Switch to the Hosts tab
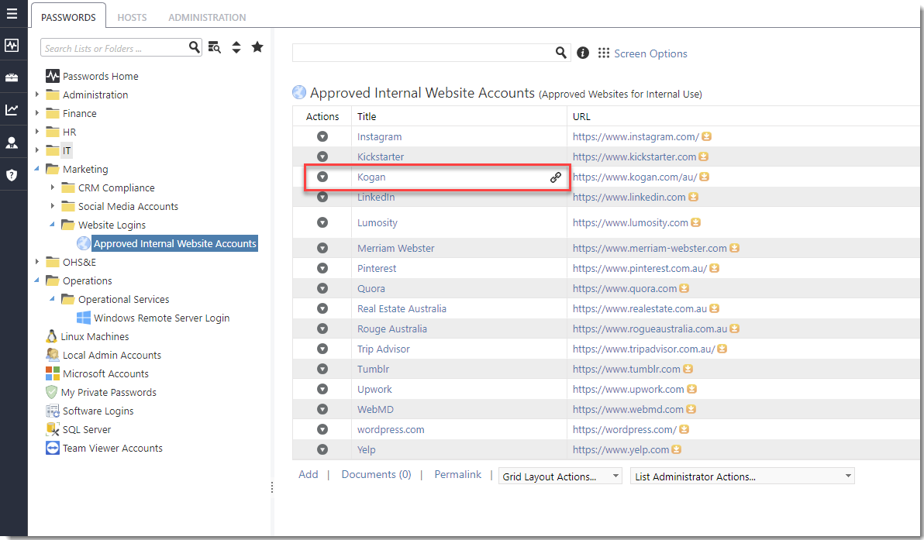Viewport: 924px width, 540px height. 132,17
